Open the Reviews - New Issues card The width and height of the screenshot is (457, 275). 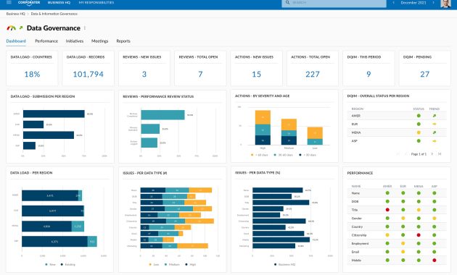pyautogui.click(x=144, y=68)
